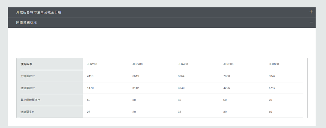Select the 建筑面宽m row label
This screenshot has width=326, height=128.
coord(27,112)
